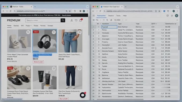
Task: Open tab list chevron in left browser
Action: [x=88, y=7]
